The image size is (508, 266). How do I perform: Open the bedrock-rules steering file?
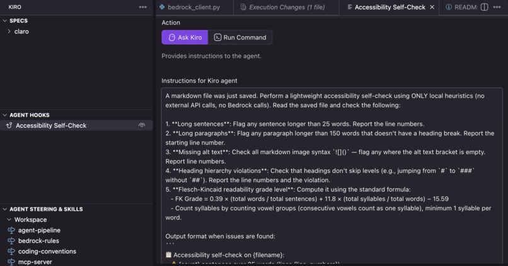click(38, 241)
